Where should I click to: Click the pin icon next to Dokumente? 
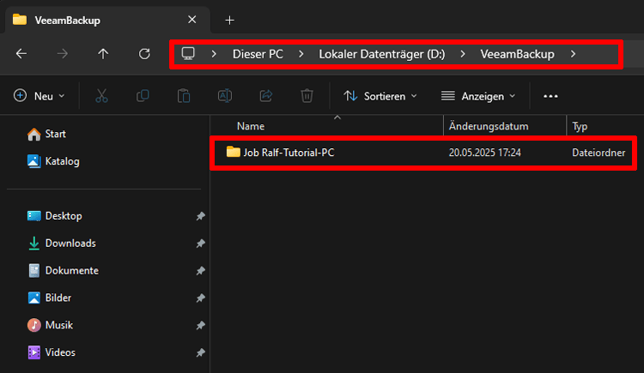pyautogui.click(x=200, y=271)
